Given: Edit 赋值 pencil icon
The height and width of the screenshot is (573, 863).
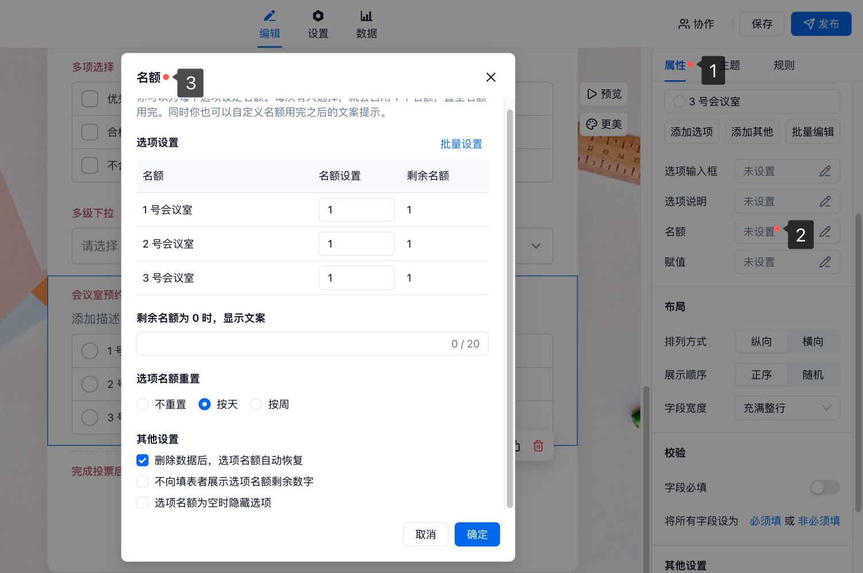Looking at the screenshot, I should tap(825, 262).
